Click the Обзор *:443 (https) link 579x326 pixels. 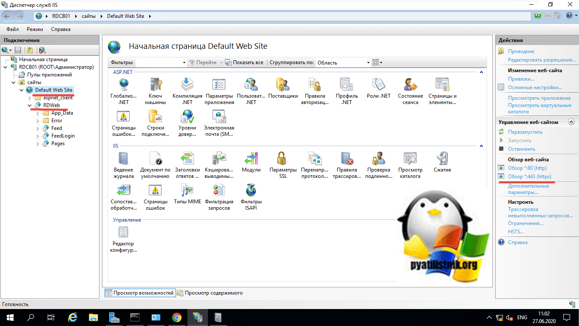pos(529,176)
